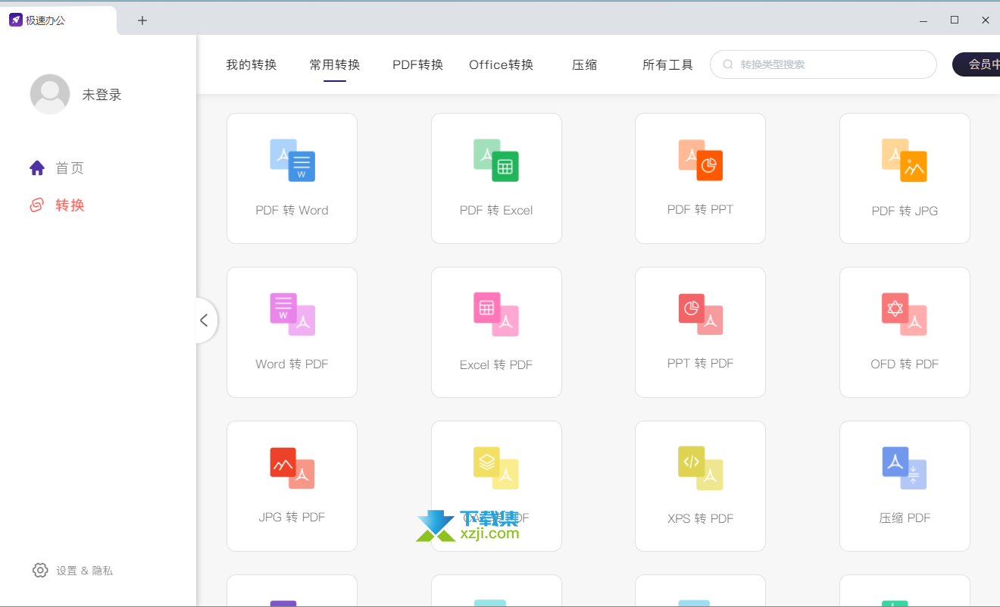Open a new tab with plus button
Image resolution: width=1000 pixels, height=607 pixels.
pyautogui.click(x=142, y=20)
